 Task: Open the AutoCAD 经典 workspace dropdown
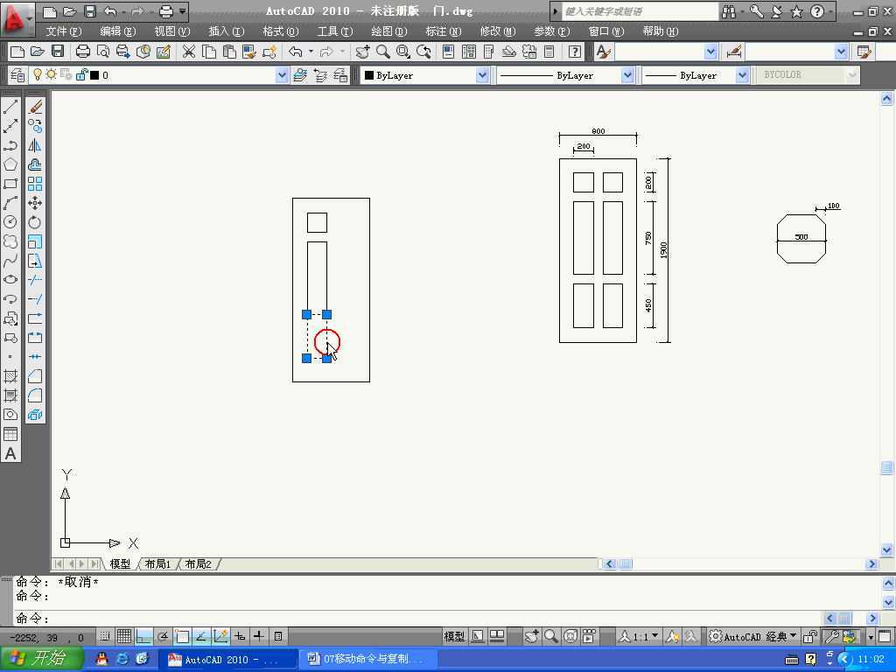(753, 636)
